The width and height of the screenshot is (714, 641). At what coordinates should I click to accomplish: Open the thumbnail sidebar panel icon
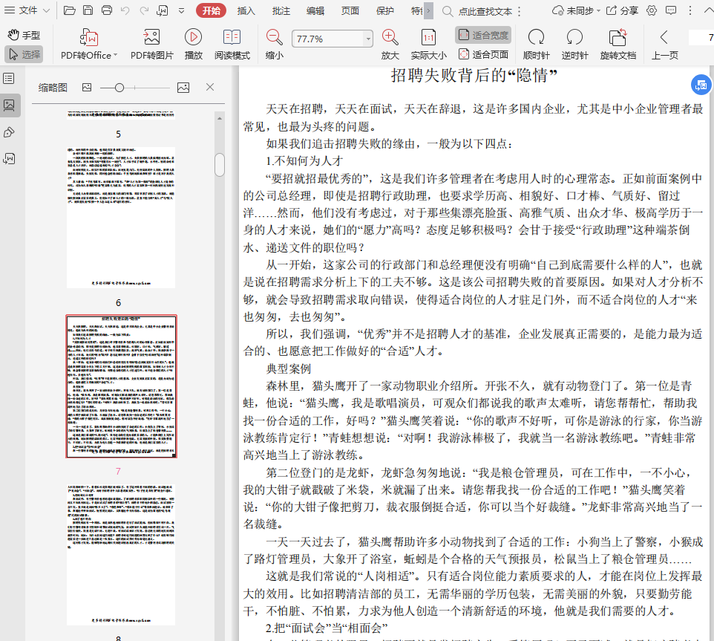point(9,105)
